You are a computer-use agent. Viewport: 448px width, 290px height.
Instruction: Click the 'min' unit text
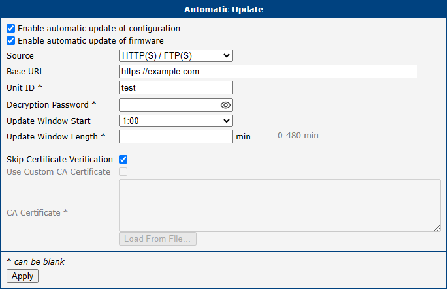click(243, 137)
